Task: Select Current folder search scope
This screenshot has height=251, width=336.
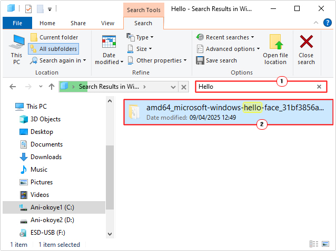Action: [x=54, y=37]
